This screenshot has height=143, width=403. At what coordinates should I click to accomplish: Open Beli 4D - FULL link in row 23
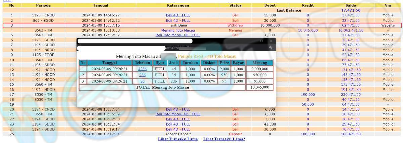pos(178,124)
